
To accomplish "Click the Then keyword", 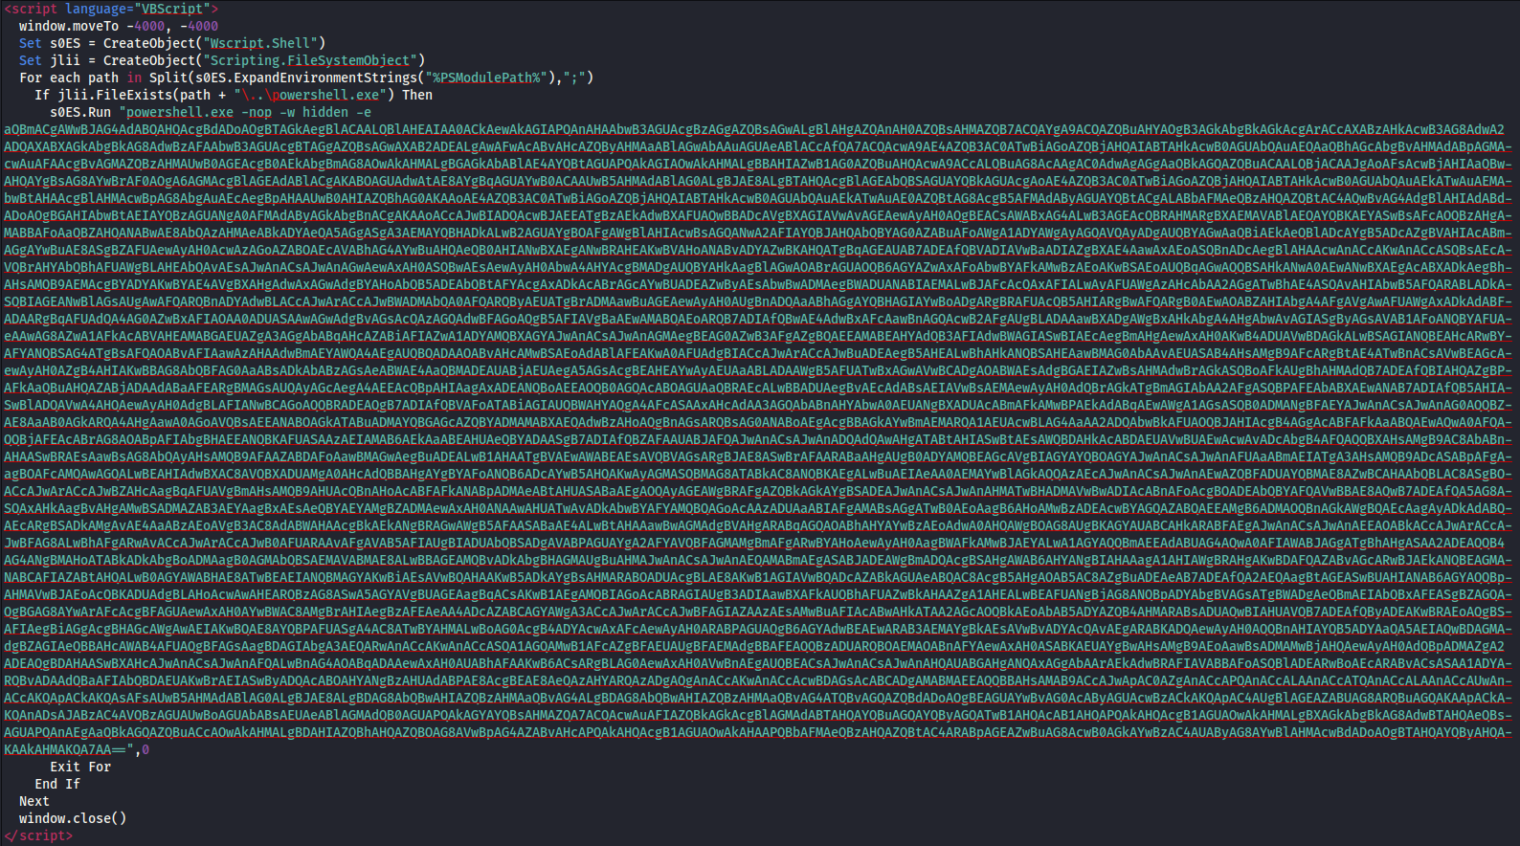I will [x=417, y=96].
